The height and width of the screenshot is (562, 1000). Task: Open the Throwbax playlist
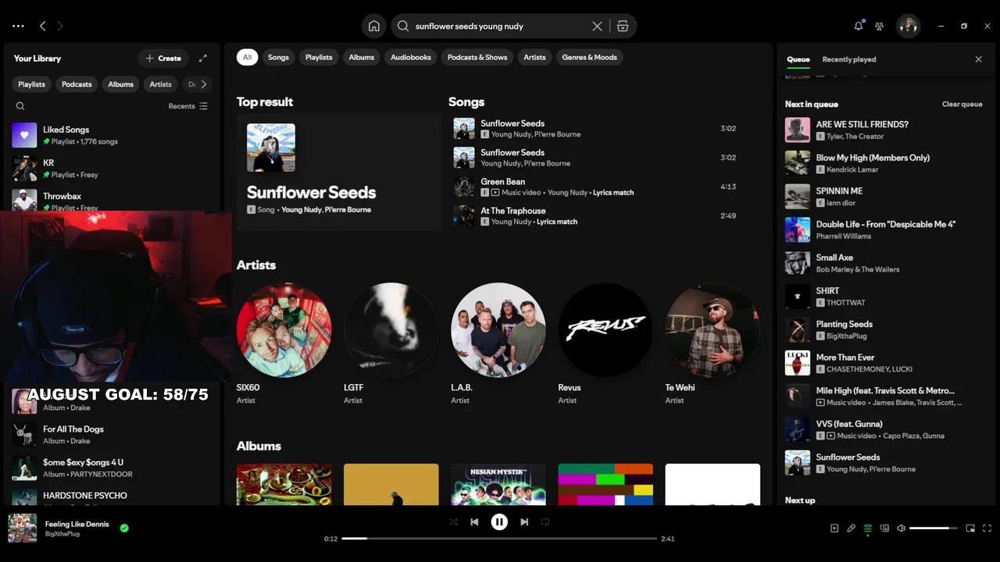(x=112, y=201)
